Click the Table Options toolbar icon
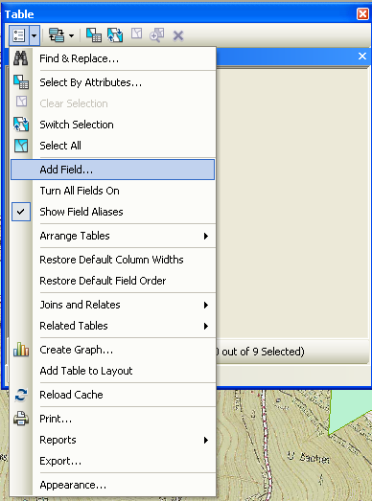This screenshot has width=372, height=501. click(x=18, y=35)
